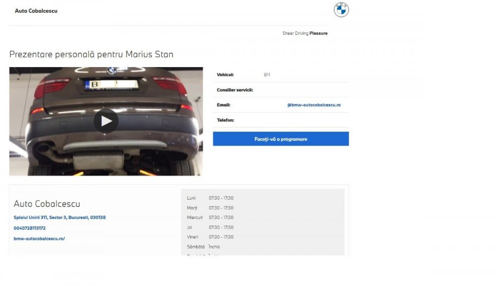Click the vehicle value B11

coord(267,75)
